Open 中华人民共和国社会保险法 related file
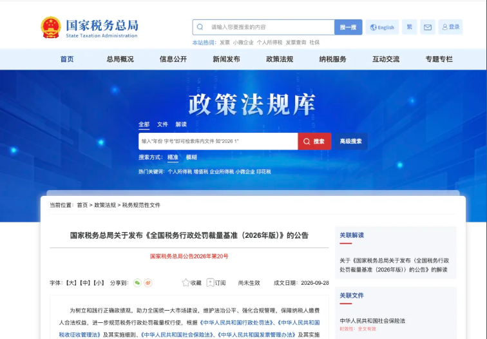 [x=372, y=321]
